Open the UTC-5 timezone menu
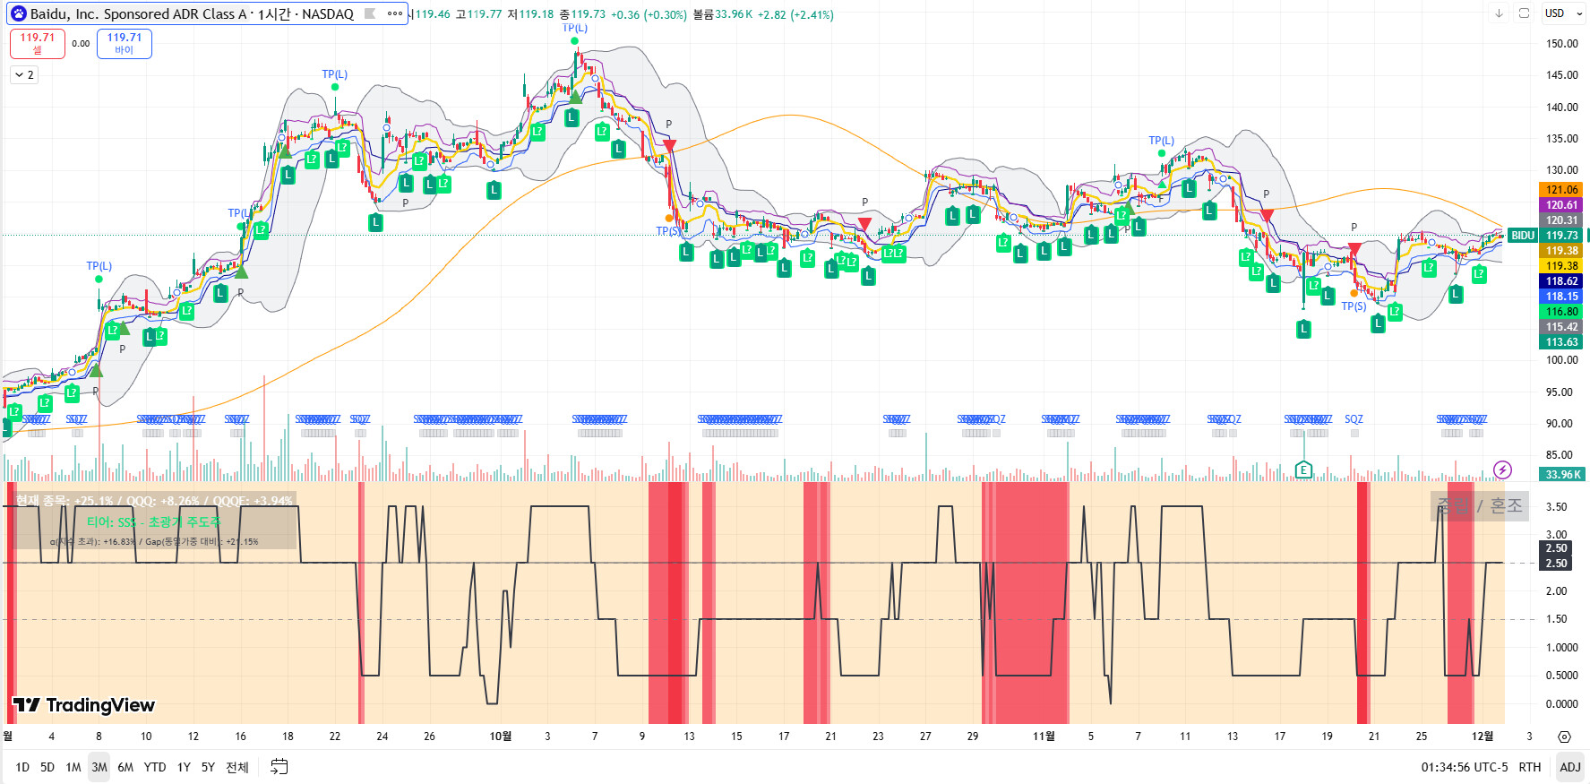 coord(1465,767)
